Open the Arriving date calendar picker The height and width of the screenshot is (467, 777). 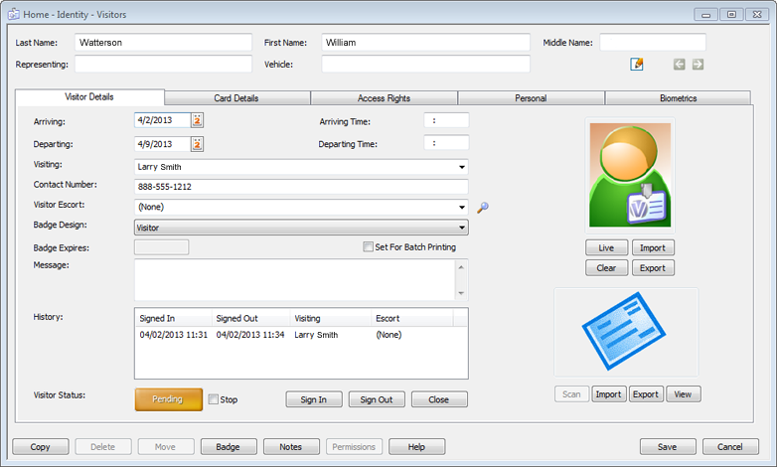pyautogui.click(x=197, y=120)
